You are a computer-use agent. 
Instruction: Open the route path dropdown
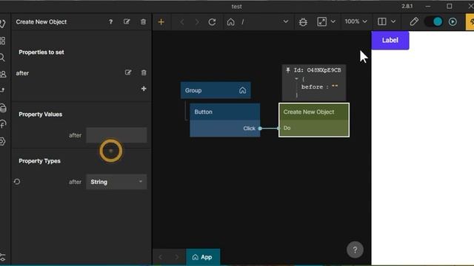pos(285,21)
